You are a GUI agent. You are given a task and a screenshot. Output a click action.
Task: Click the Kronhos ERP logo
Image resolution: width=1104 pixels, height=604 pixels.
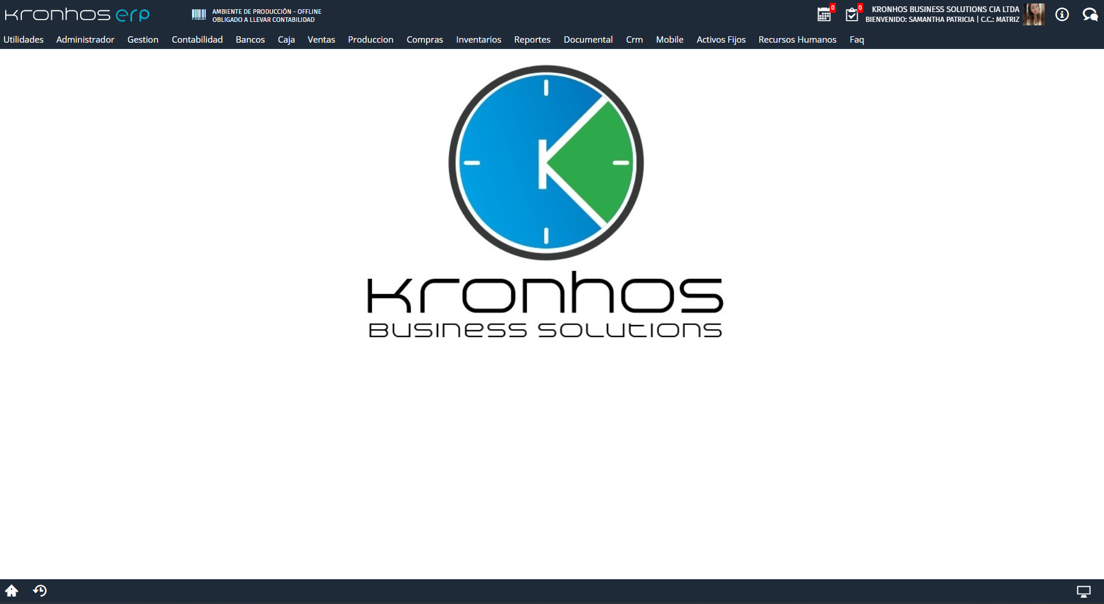pyautogui.click(x=77, y=14)
